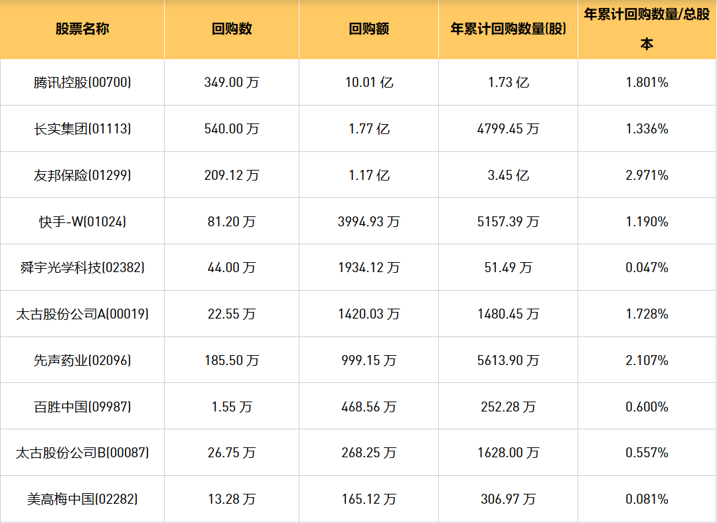This screenshot has height=523, width=717.
Task: Open the 长实集团(01113) stock entry
Action: tap(82, 129)
